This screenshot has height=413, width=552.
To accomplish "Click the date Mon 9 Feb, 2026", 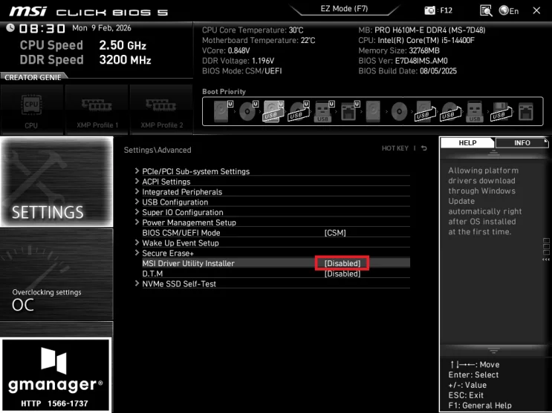I will [102, 27].
